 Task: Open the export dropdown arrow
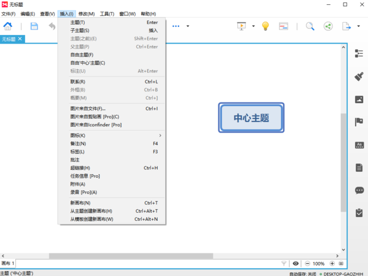(x=358, y=26)
